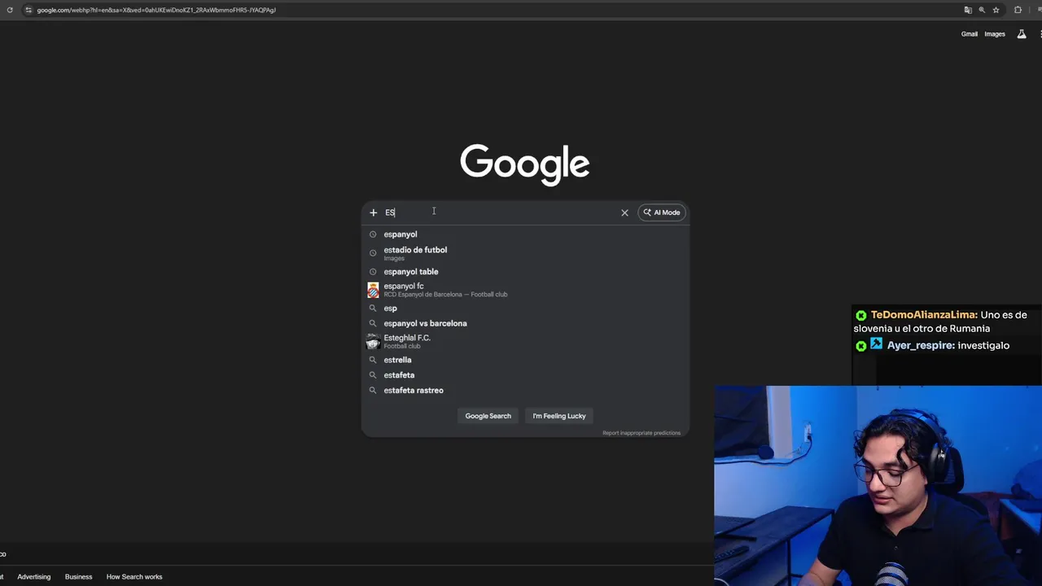This screenshot has height=586, width=1042.
Task: Click Report inappropriate predictions link
Action: [x=641, y=433]
